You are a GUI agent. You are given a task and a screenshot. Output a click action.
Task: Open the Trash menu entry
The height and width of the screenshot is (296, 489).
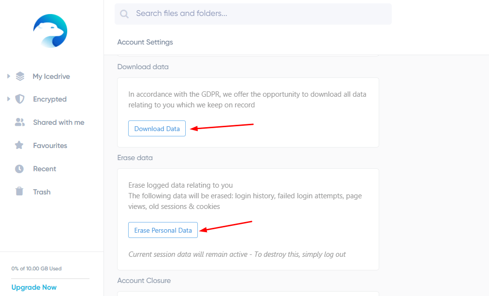[42, 192]
